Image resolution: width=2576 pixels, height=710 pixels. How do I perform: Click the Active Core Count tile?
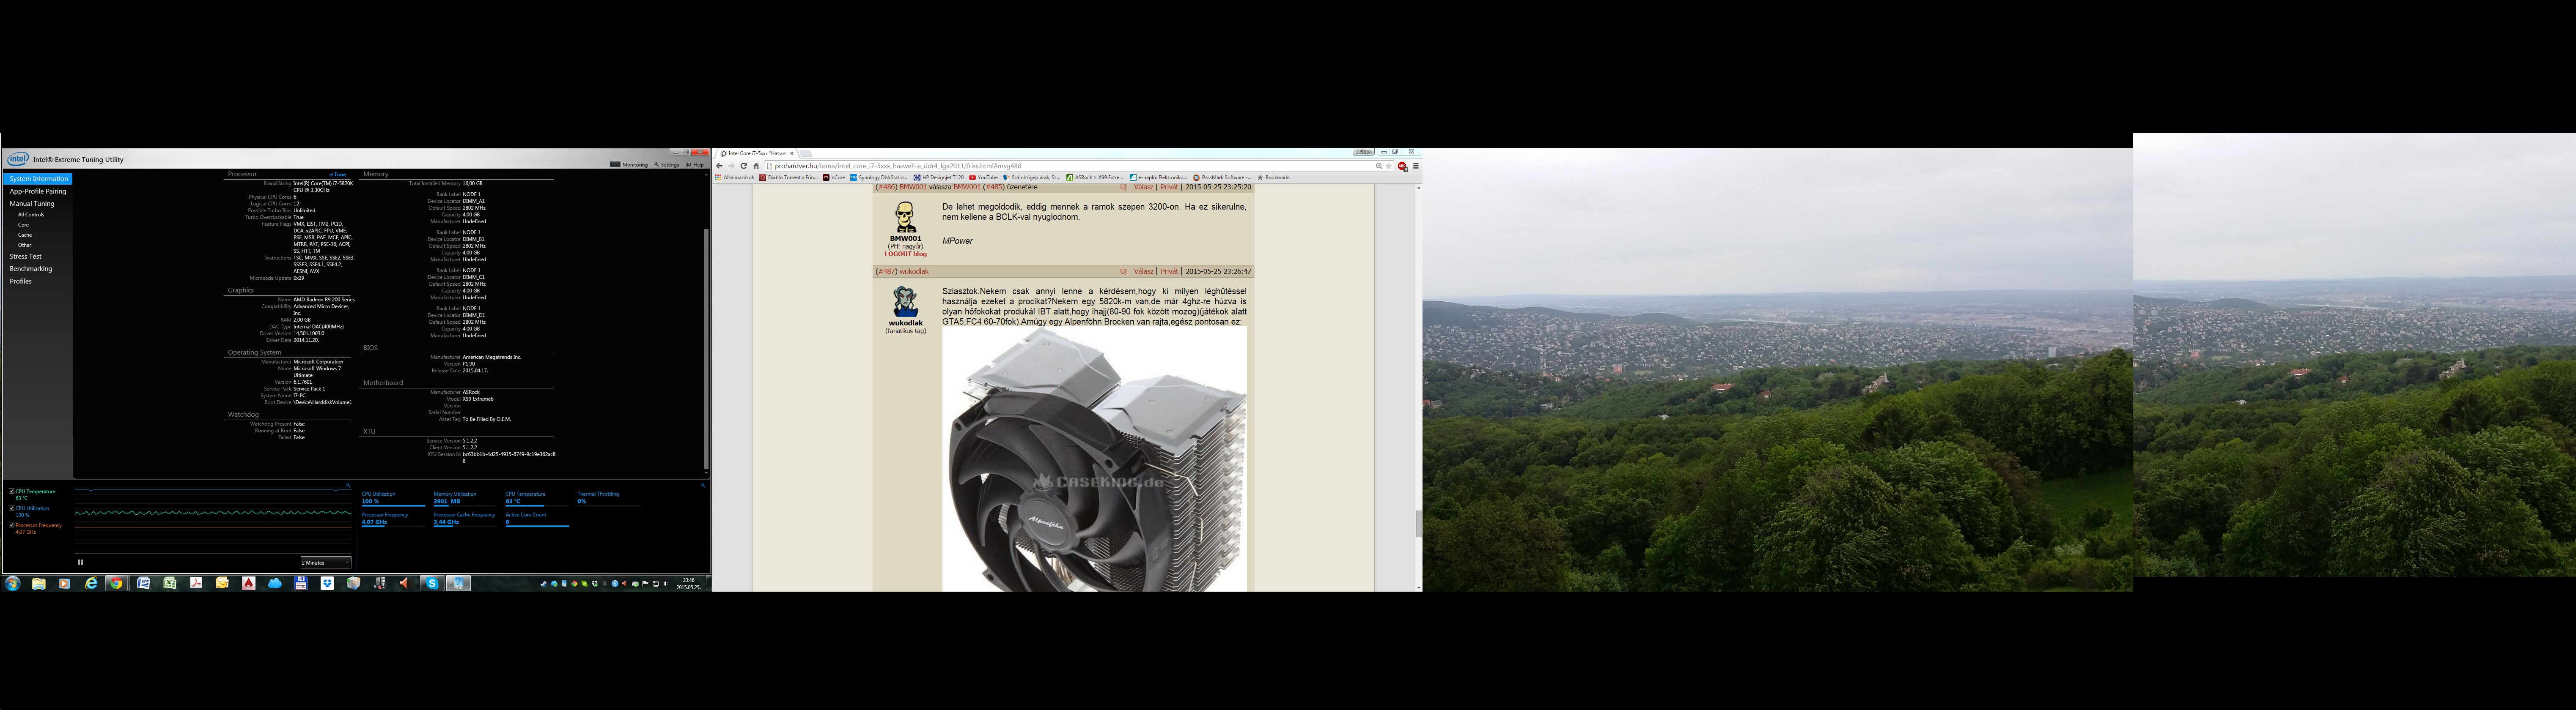[537, 519]
